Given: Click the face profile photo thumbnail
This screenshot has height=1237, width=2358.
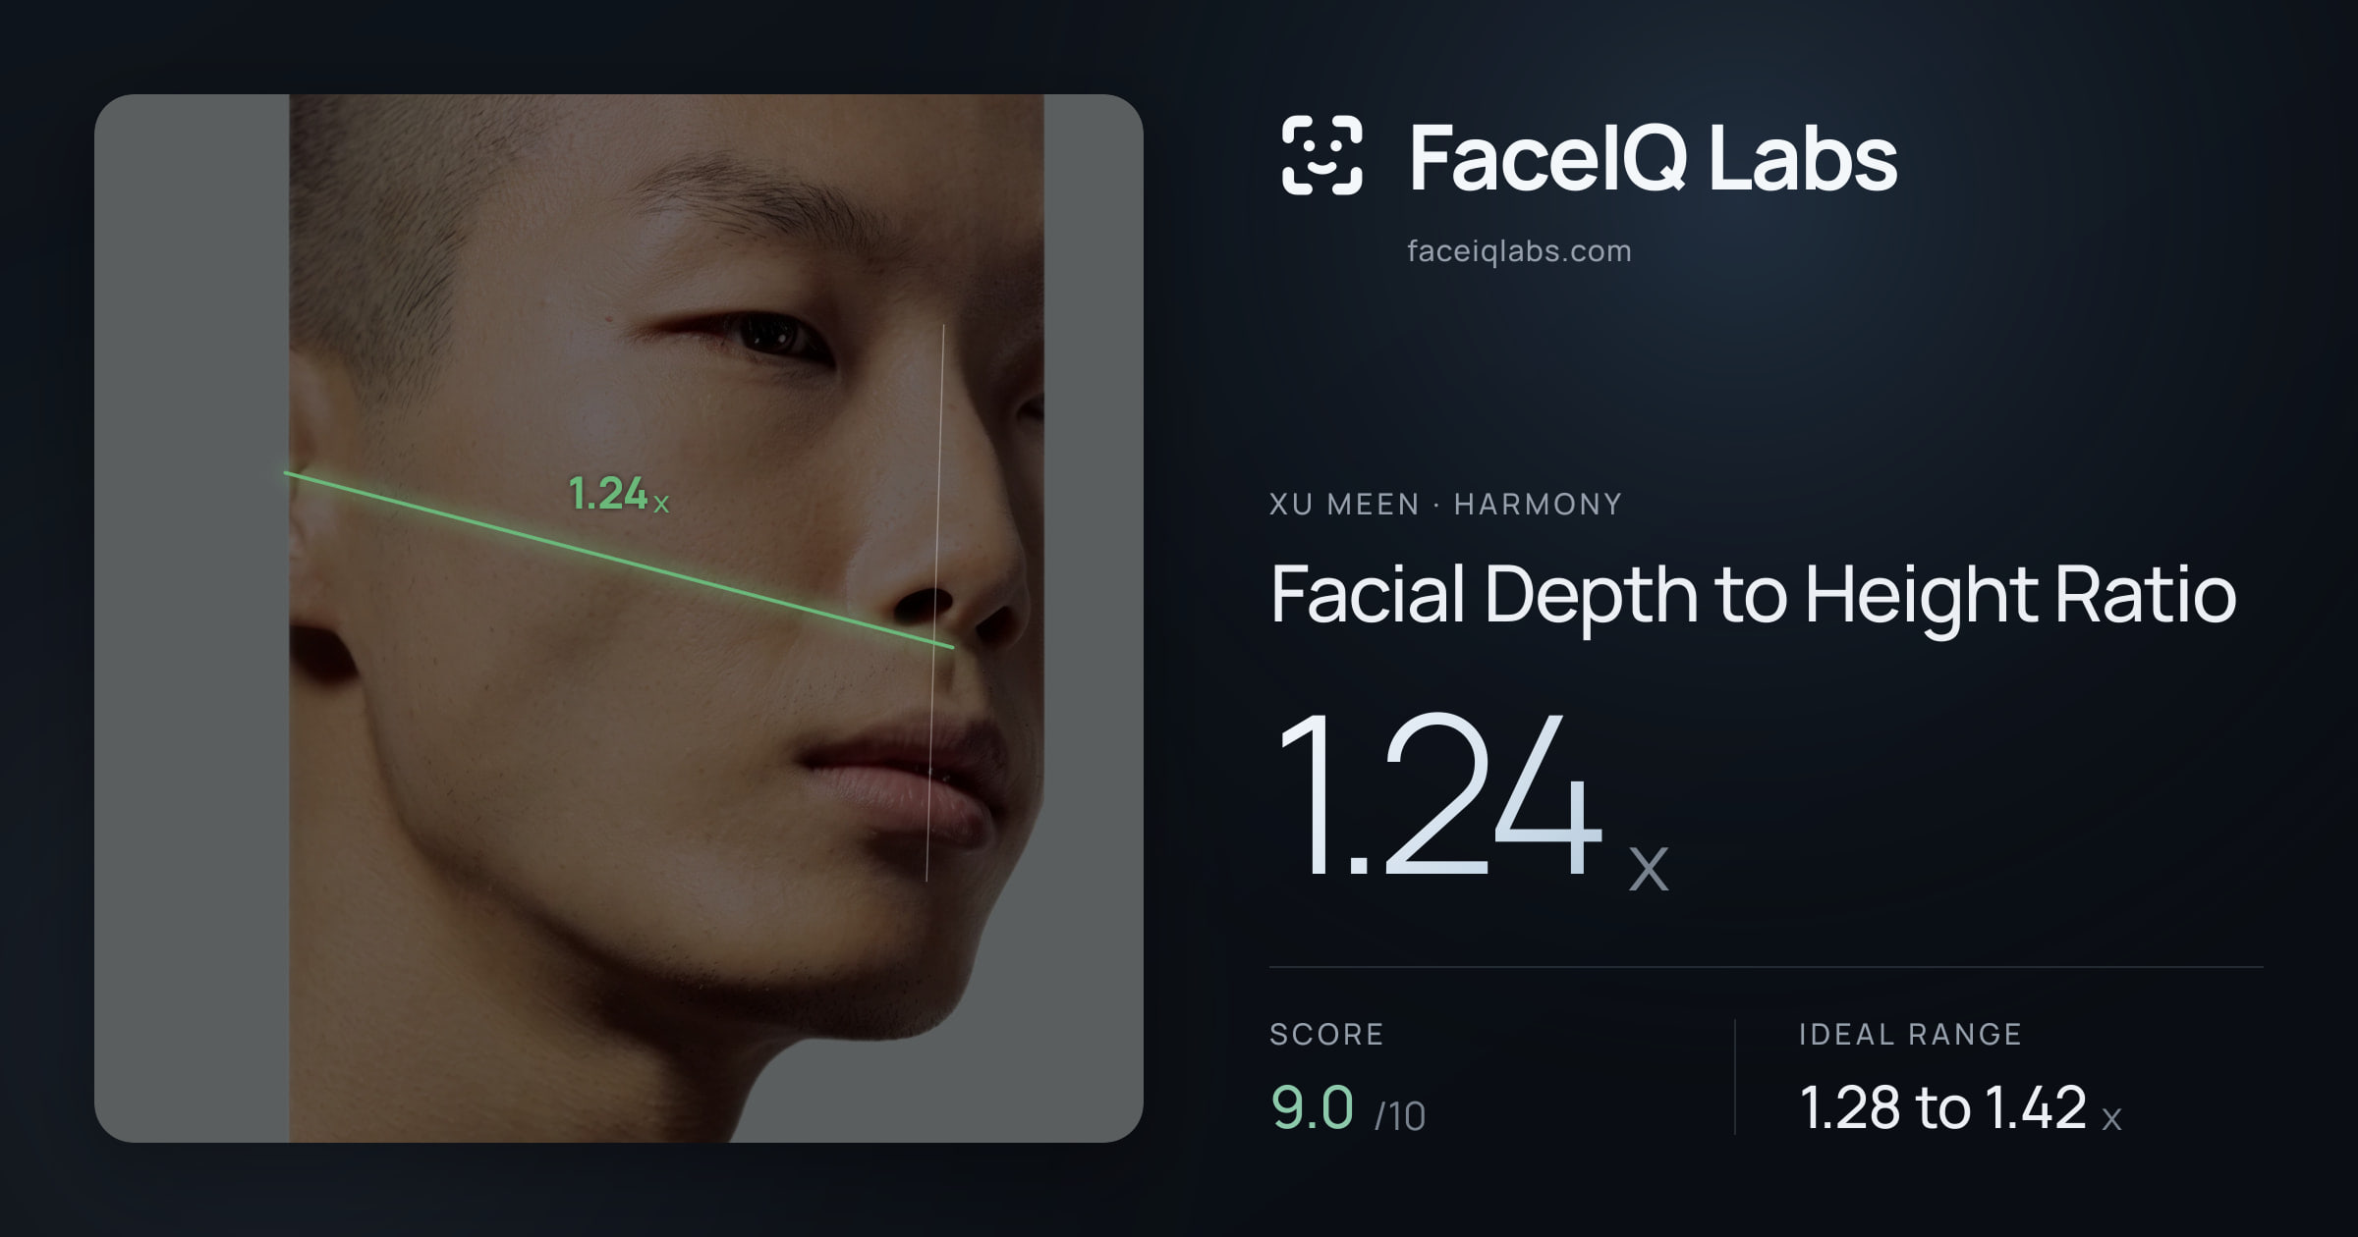Looking at the screenshot, I should tap(619, 618).
